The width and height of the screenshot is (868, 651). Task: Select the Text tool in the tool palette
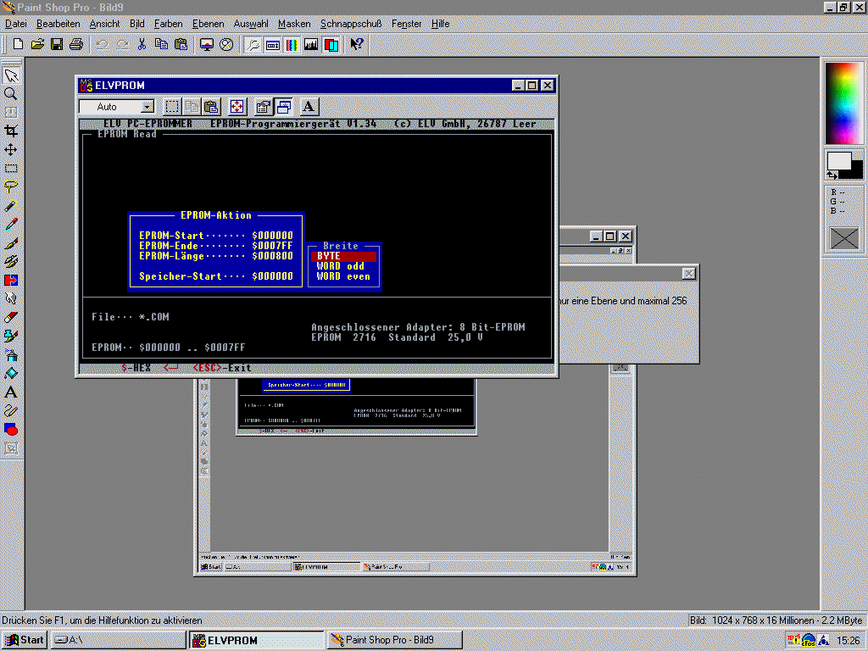point(11,392)
